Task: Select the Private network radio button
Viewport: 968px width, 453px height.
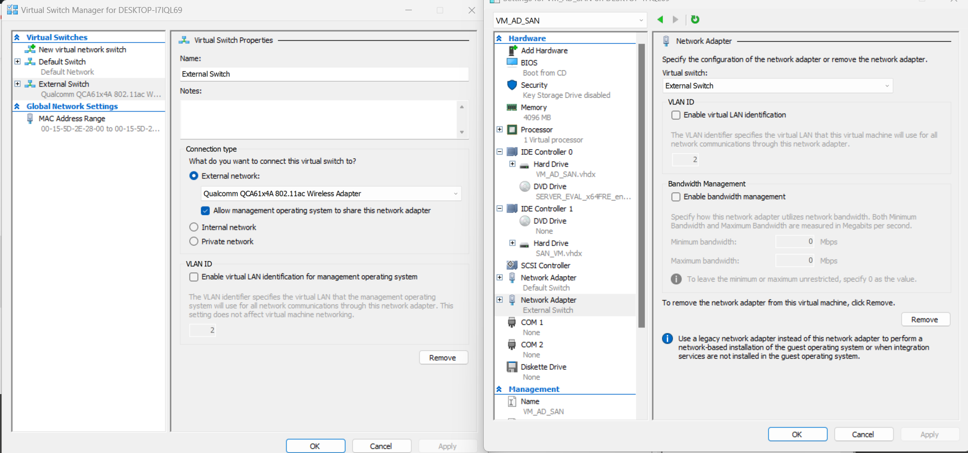Action: point(193,241)
